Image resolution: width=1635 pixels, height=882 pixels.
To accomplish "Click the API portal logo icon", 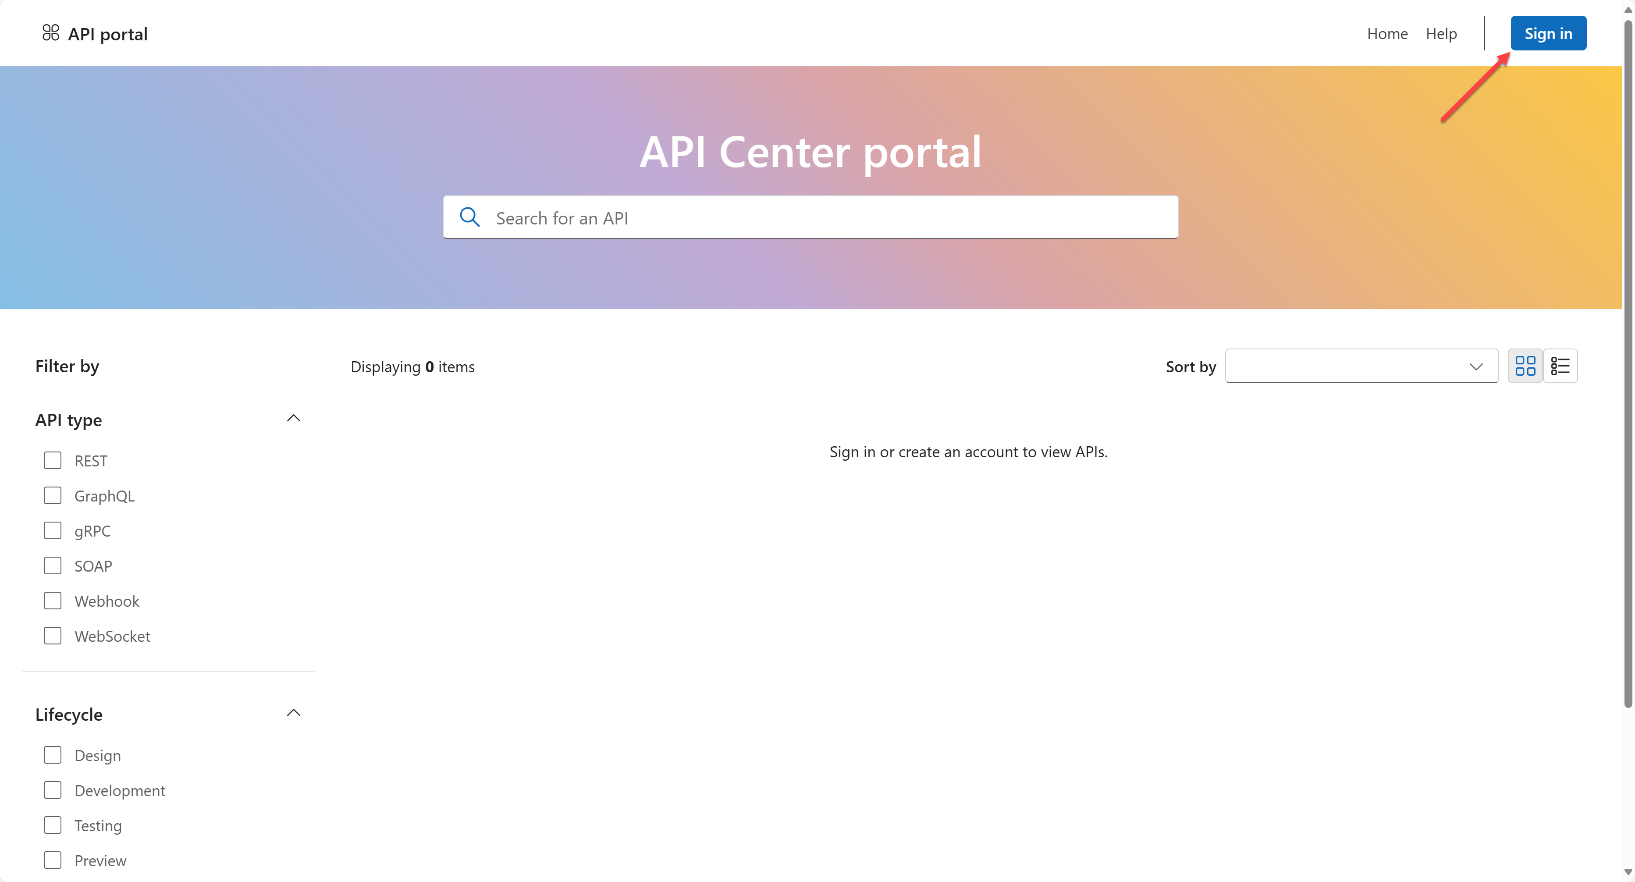I will [51, 33].
